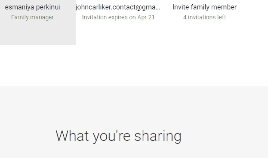Click the word What in the sharing heading
Screen dimensions: 268x158
[x=72, y=136]
